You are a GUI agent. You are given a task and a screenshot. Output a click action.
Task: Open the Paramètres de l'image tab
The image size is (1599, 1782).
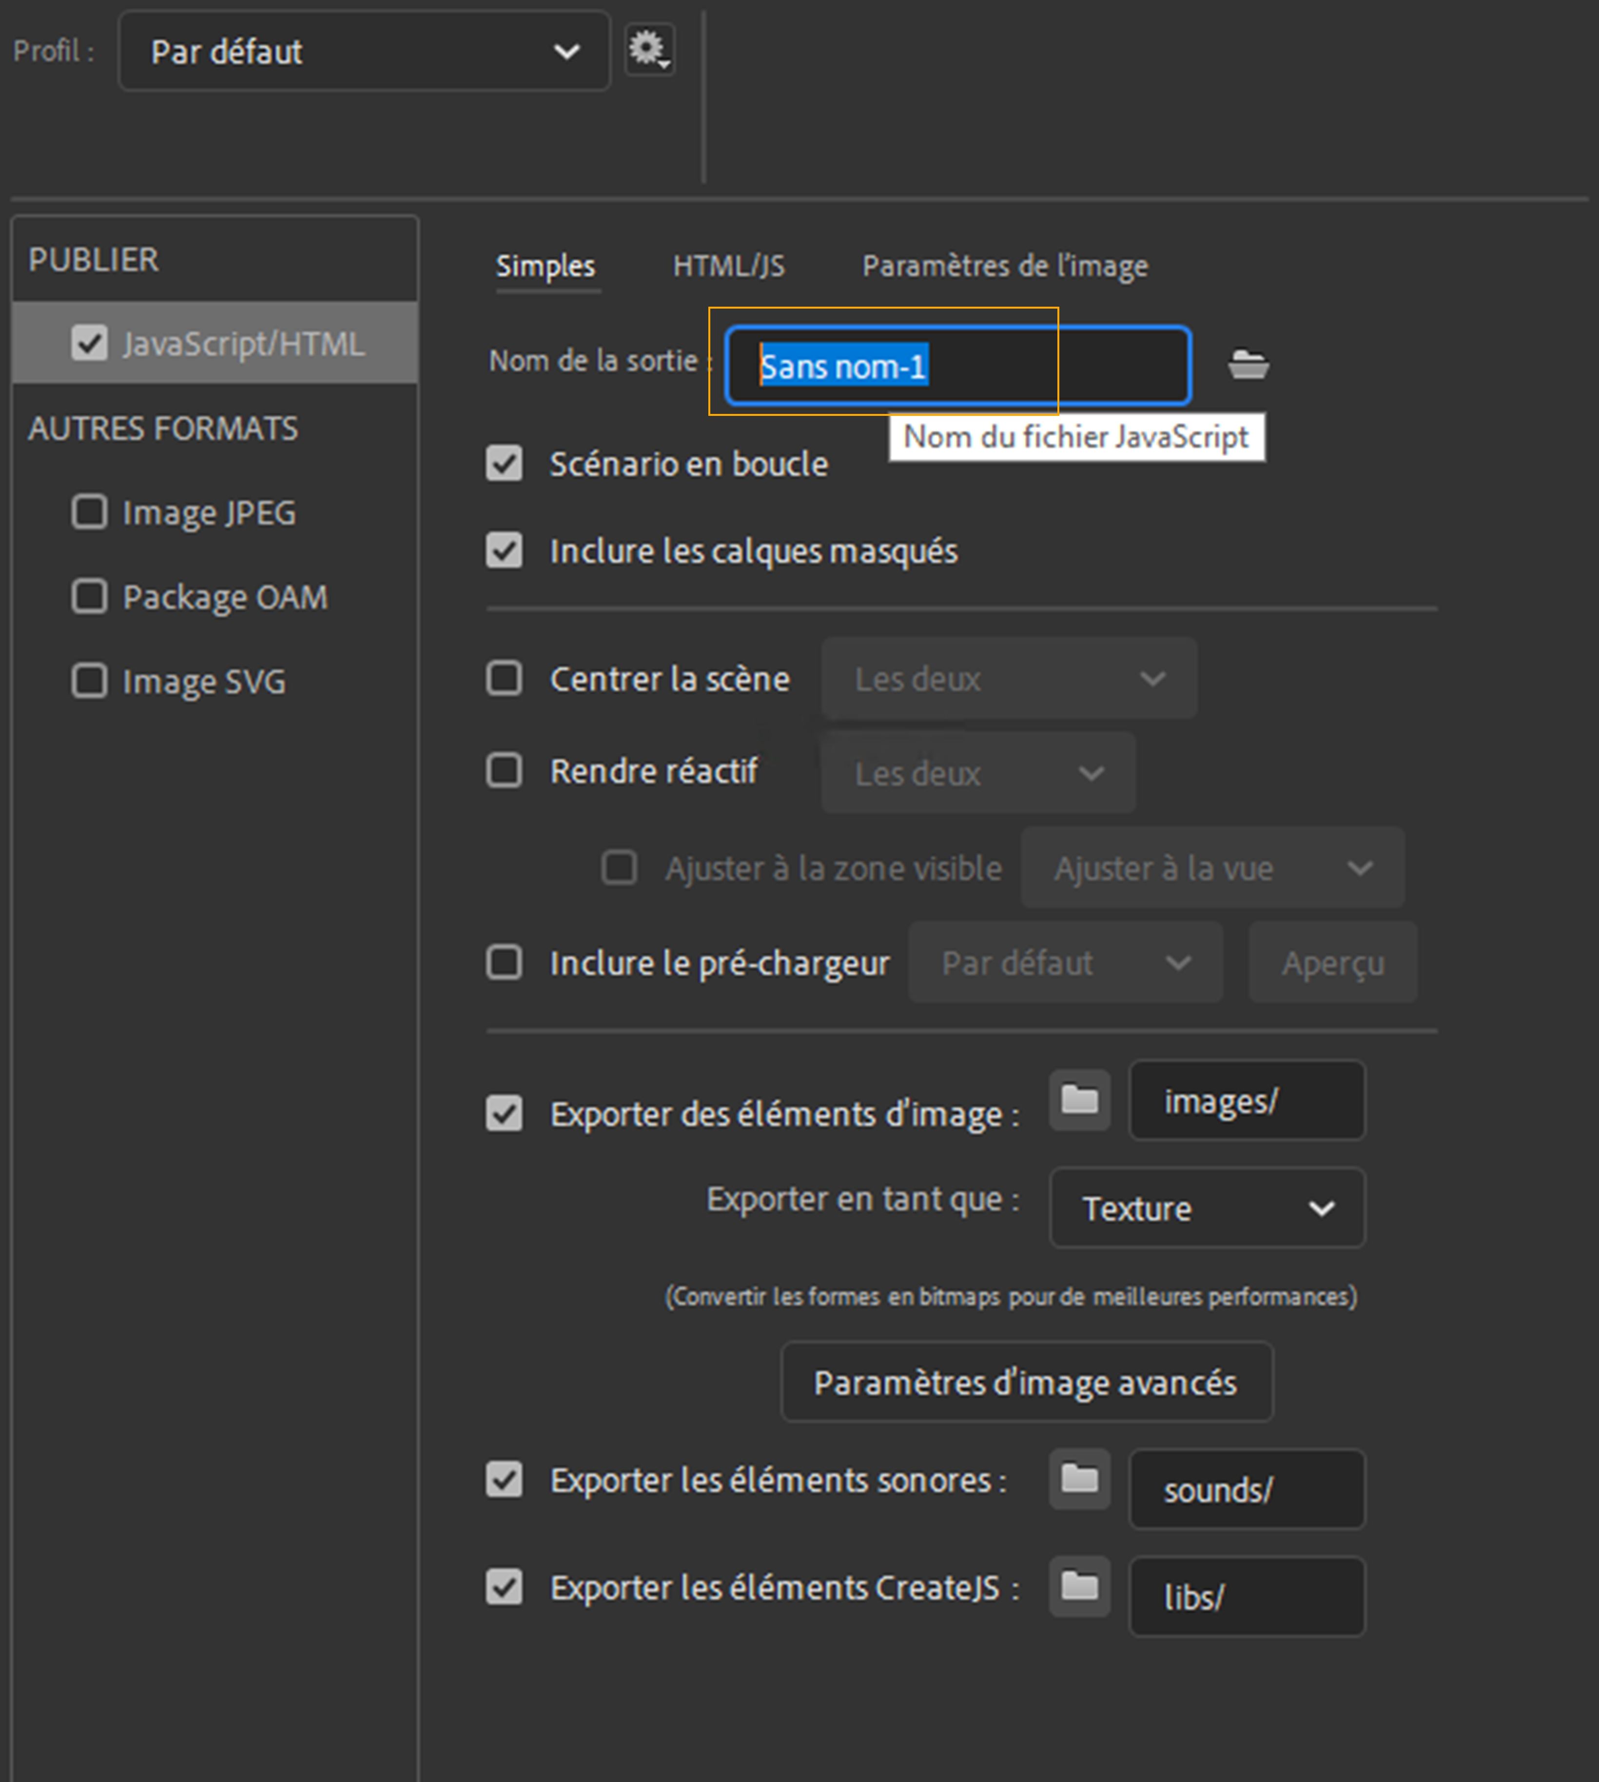click(1004, 266)
